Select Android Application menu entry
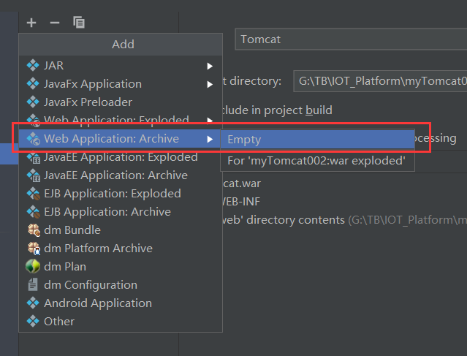The image size is (467, 356). click(98, 303)
